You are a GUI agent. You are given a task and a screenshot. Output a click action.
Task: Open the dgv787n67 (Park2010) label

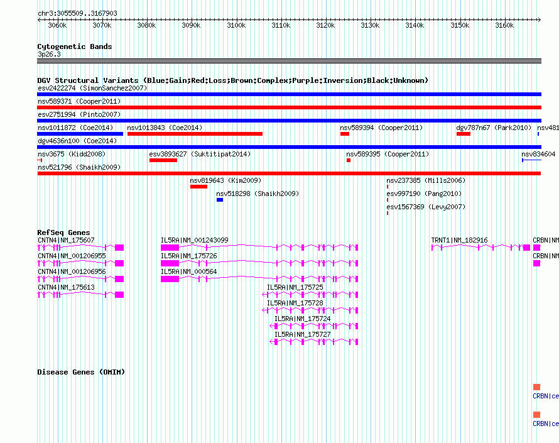[494, 128]
